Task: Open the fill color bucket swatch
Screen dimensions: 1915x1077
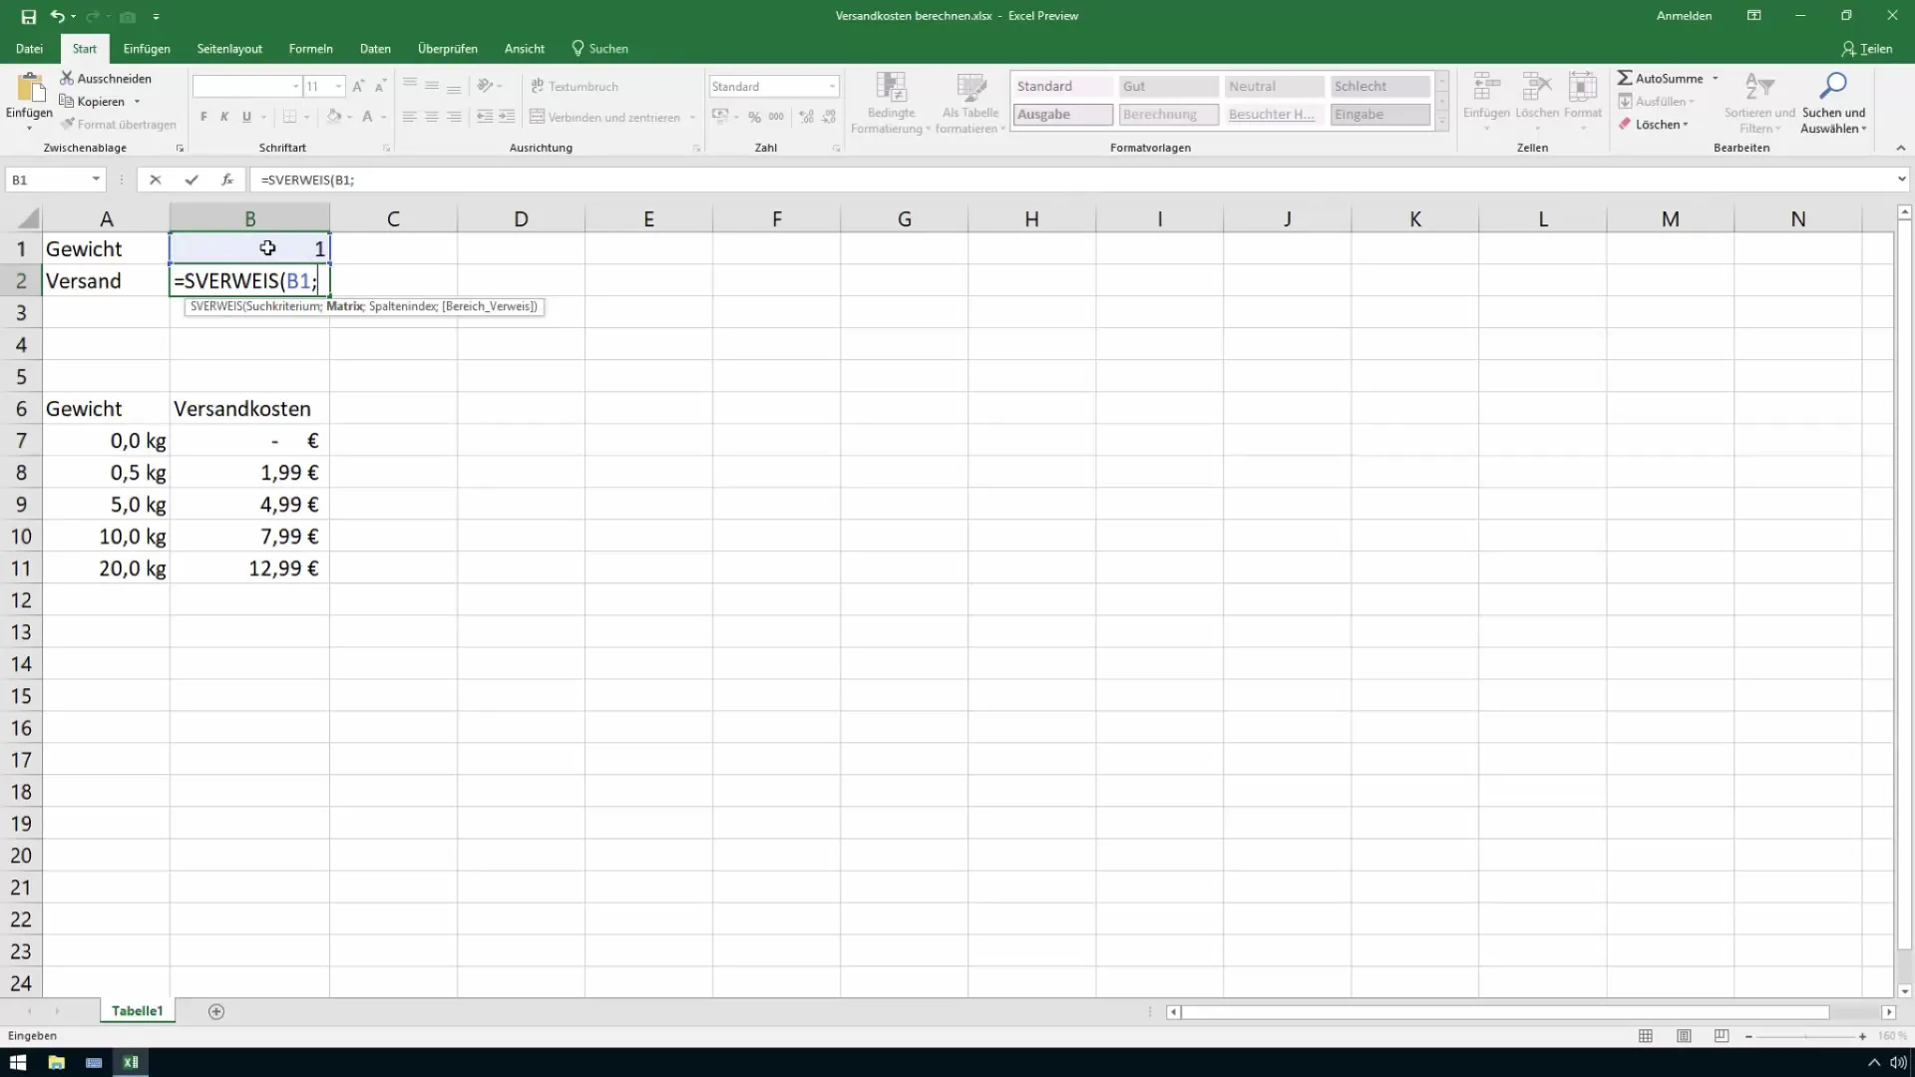Action: point(334,117)
